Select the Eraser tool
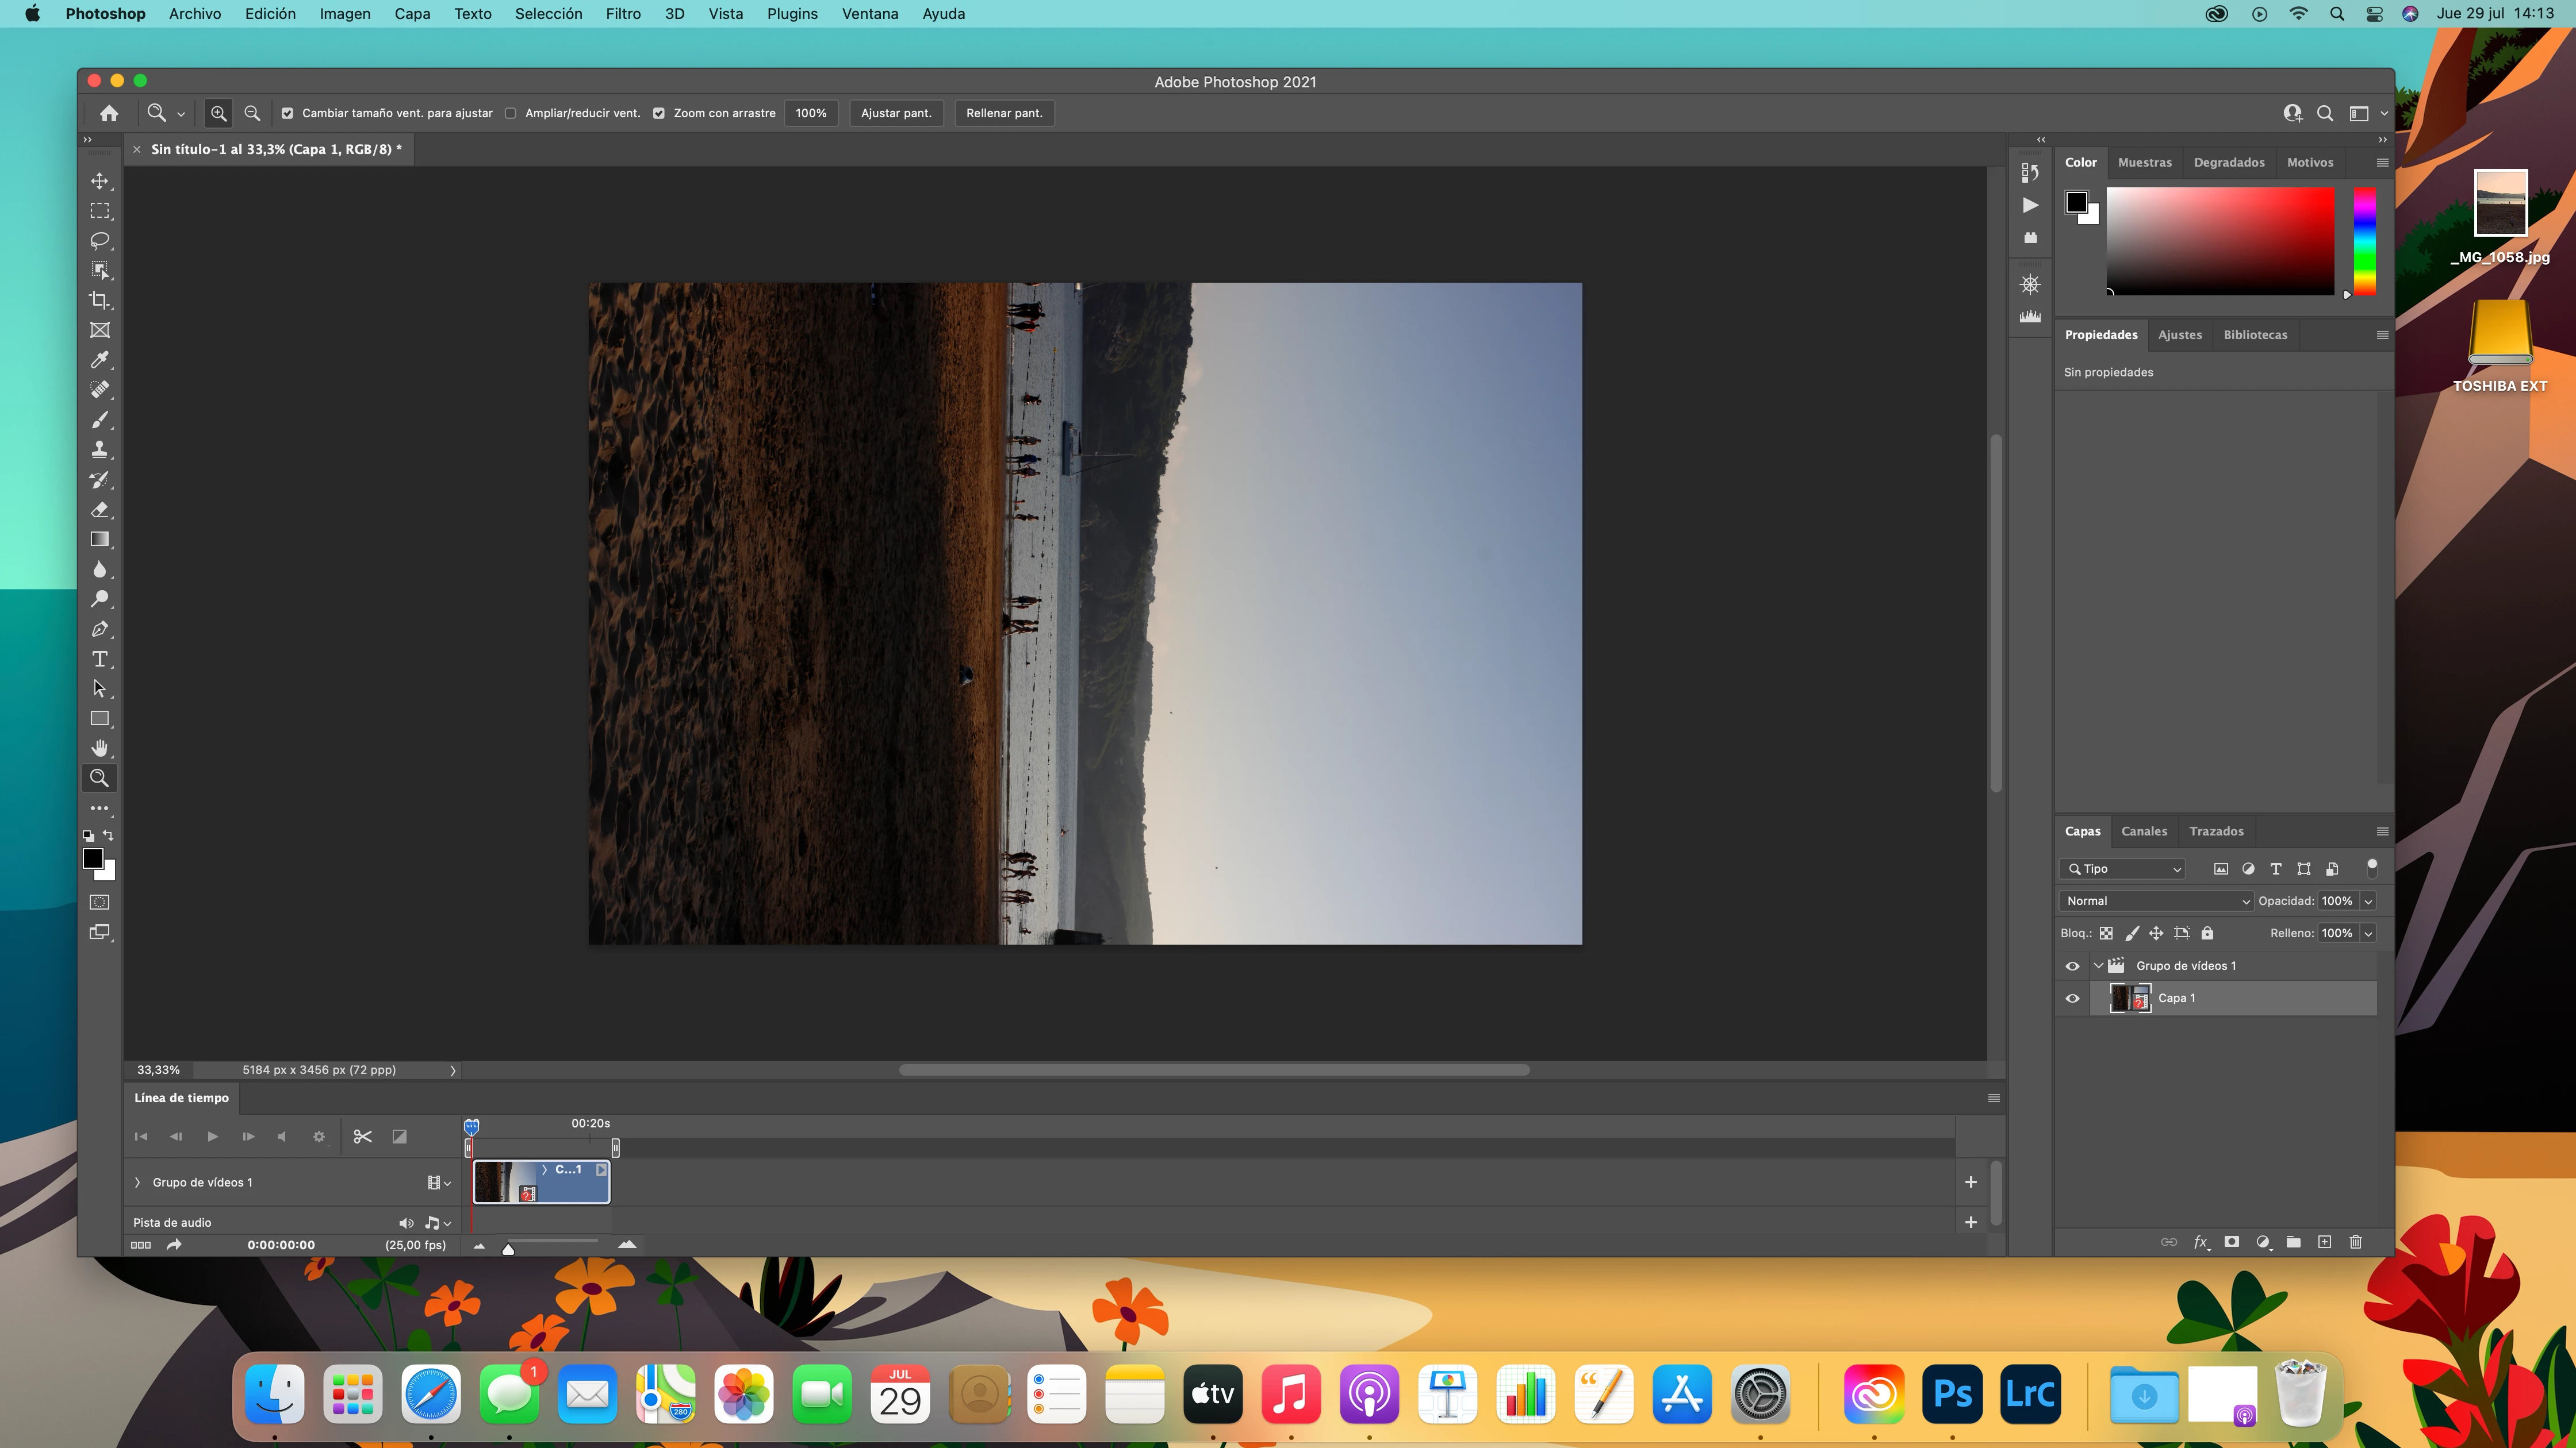This screenshot has height=1448, width=2576. (99, 510)
